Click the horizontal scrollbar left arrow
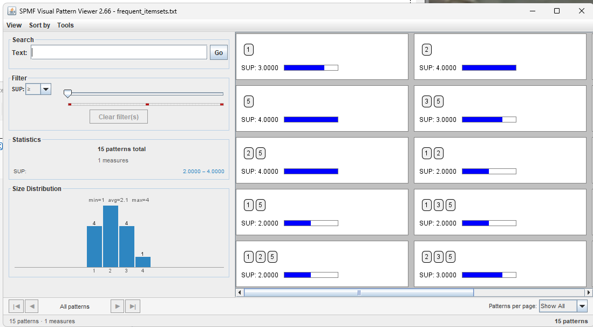The image size is (593, 327). coord(240,292)
